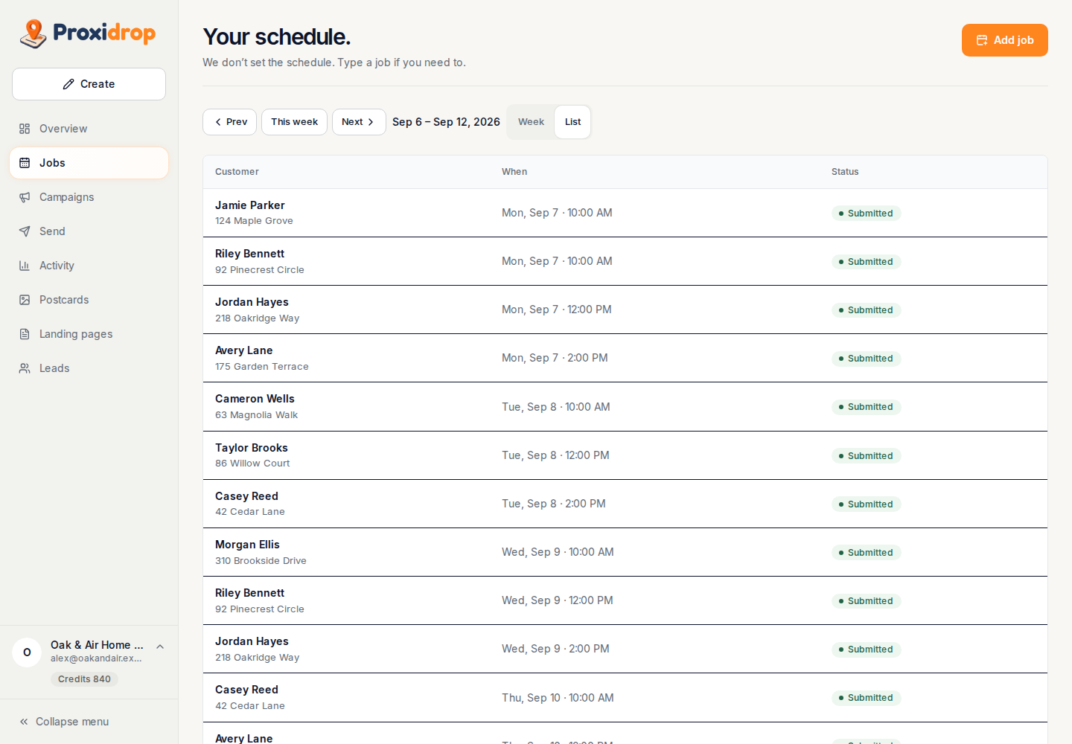
Task: Click the Proxidrop logo icon
Action: [33, 33]
